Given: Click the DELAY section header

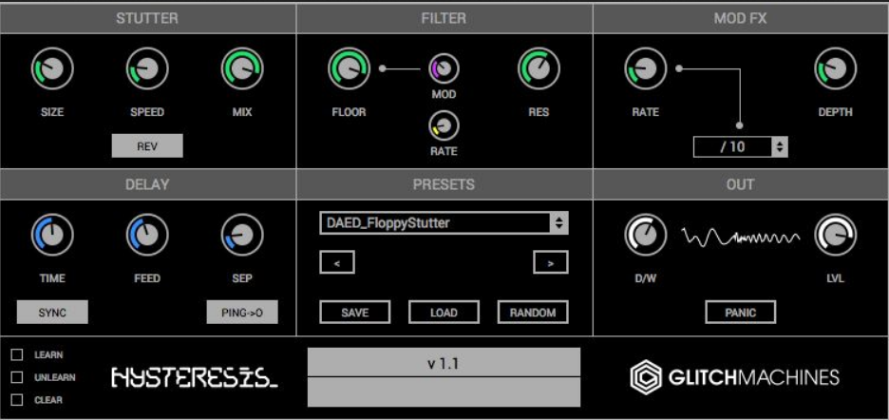Looking at the screenshot, I should coord(147,184).
